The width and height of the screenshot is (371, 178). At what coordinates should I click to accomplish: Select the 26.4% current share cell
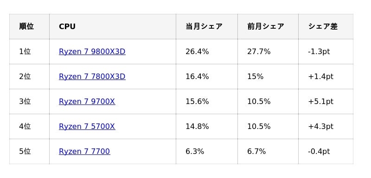[x=207, y=52]
